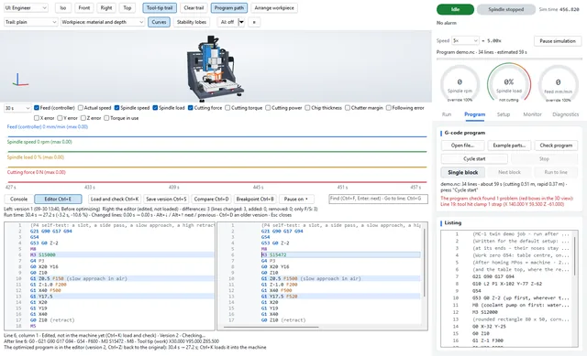The width and height of the screenshot is (587, 356).
Task: Click the CNC machine 3D model
Action: (216, 69)
